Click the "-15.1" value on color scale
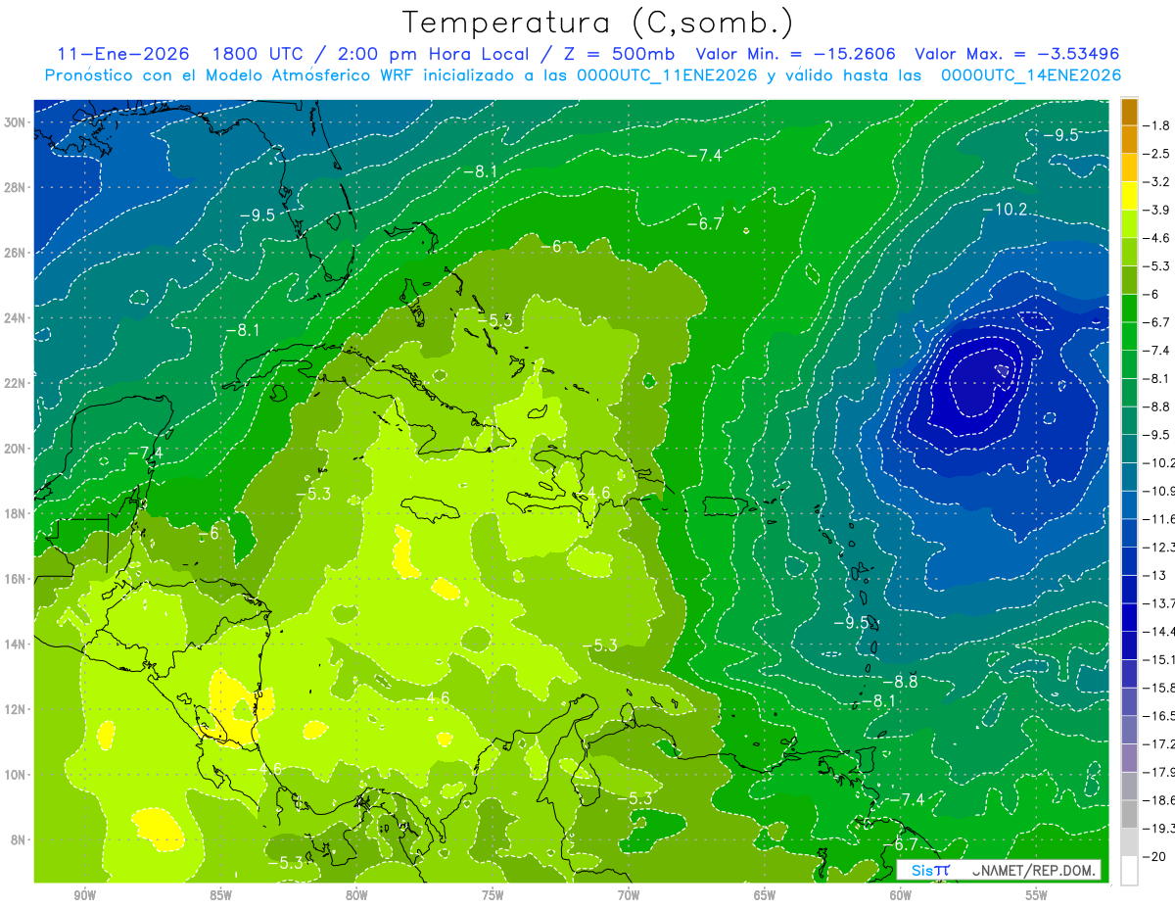Image resolution: width=1175 pixels, height=908 pixels. [x=1159, y=659]
